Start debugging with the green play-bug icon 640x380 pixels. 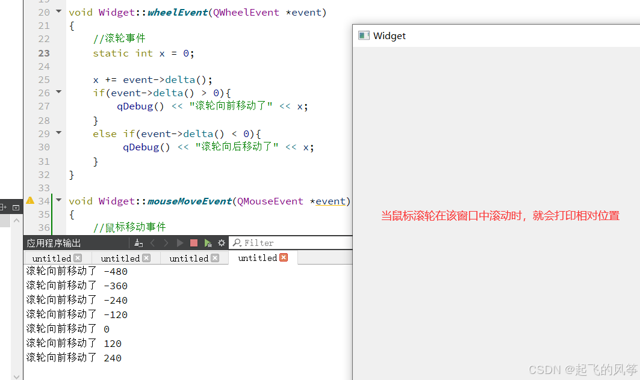[x=208, y=243]
